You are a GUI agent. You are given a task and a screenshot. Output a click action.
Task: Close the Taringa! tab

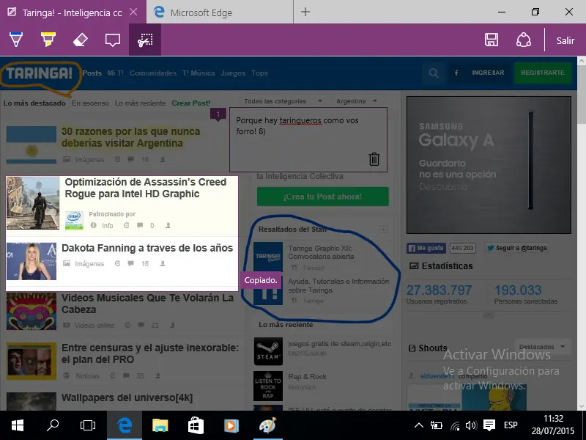[x=133, y=12]
